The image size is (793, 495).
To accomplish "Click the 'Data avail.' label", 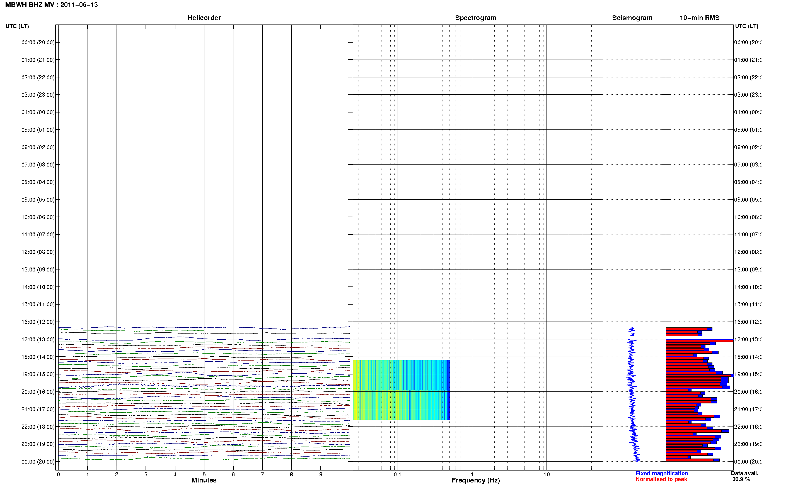I will (x=744, y=474).
